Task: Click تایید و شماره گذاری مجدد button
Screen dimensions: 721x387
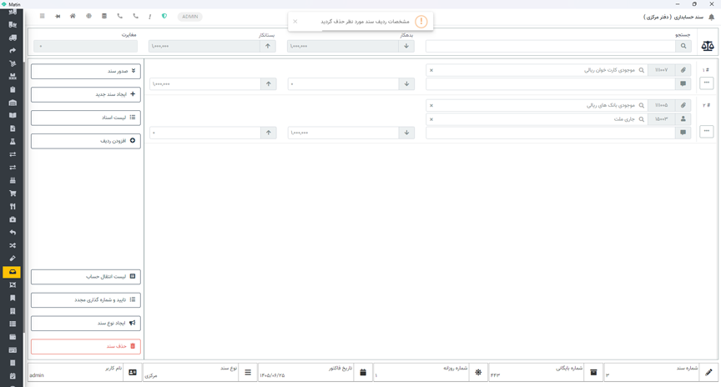Action: point(86,299)
